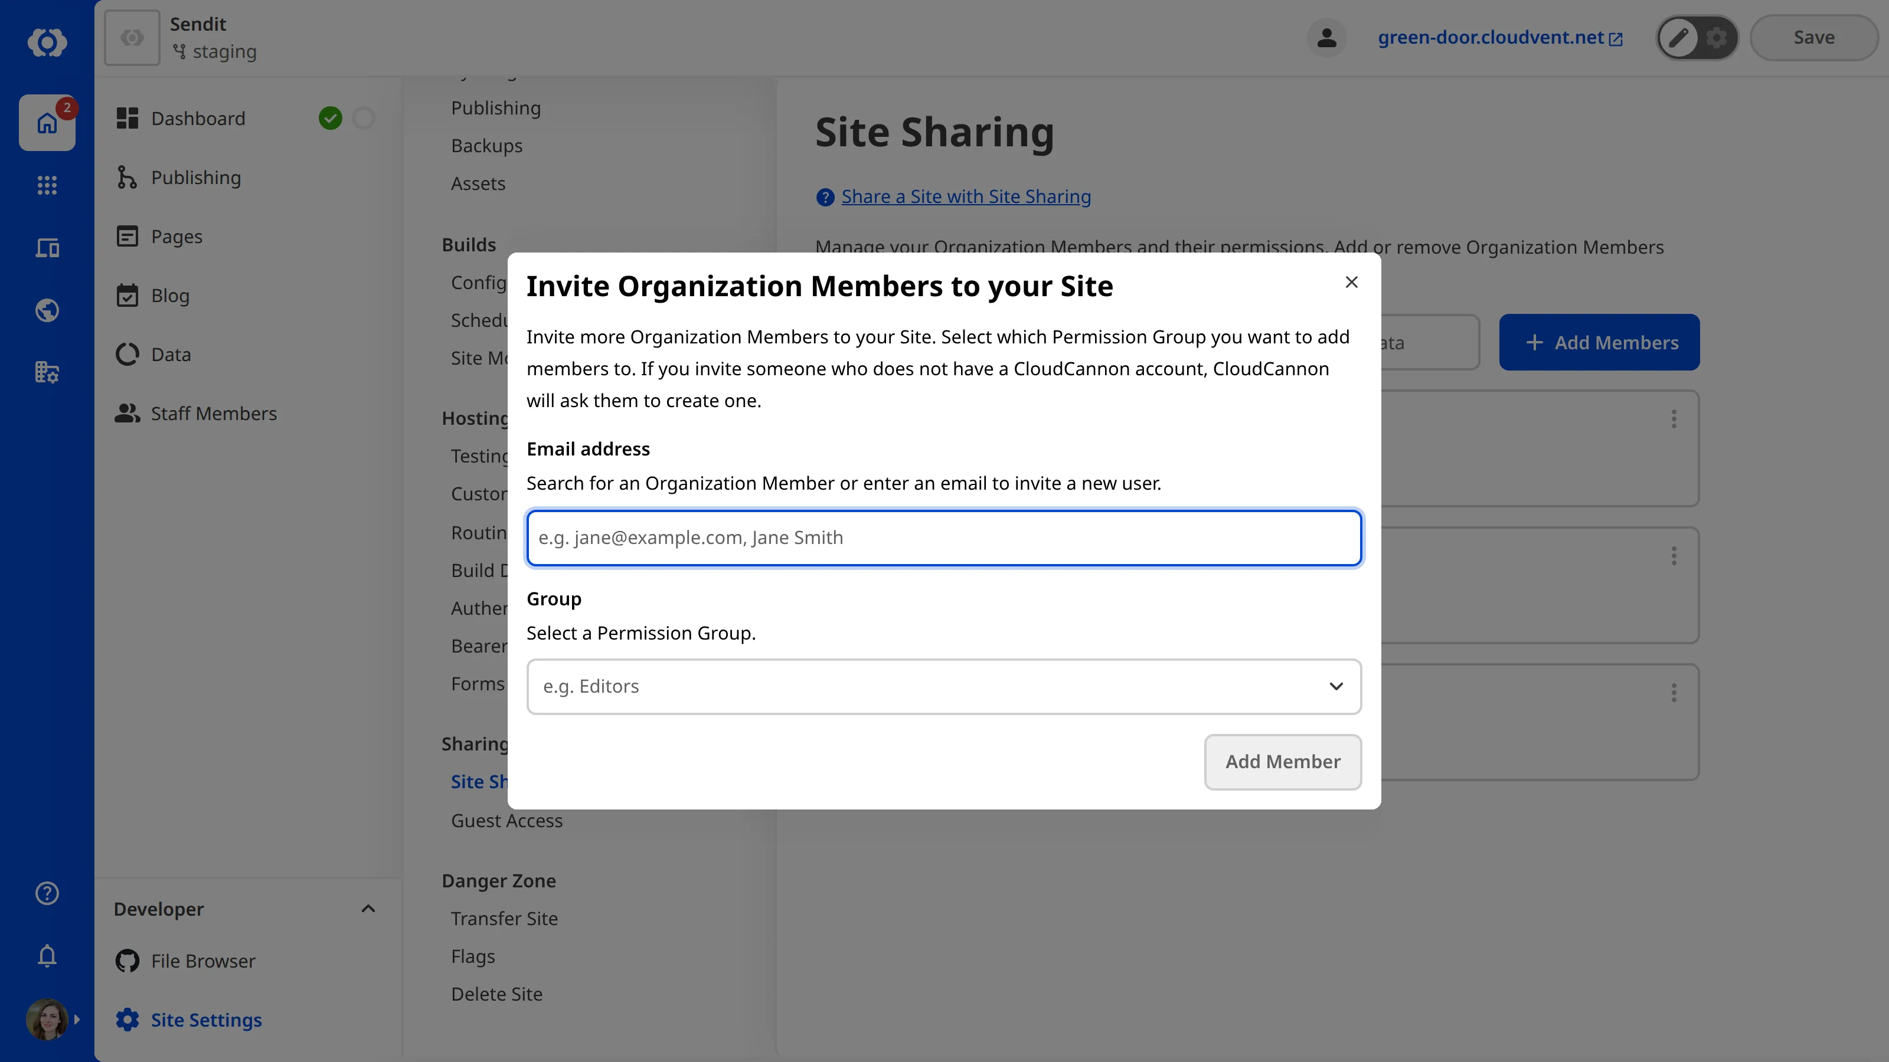1889x1062 pixels.
Task: Open File Browser
Action: tap(203, 961)
